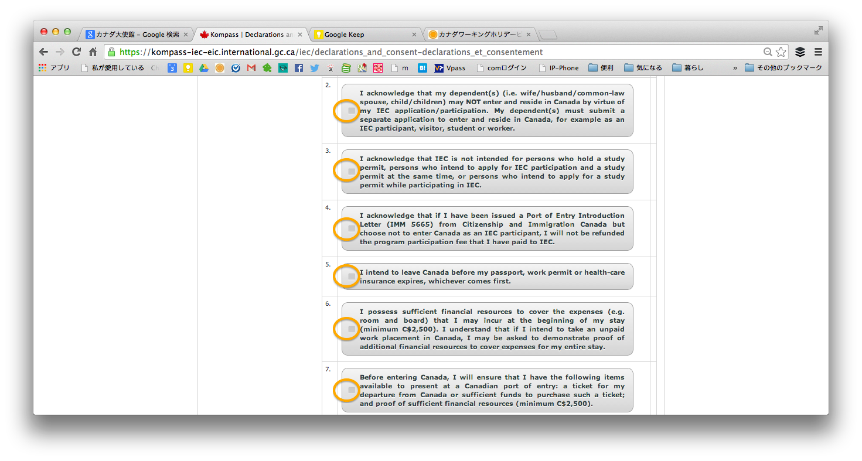
Task: Open the Vpass bookmark
Action: tap(450, 68)
